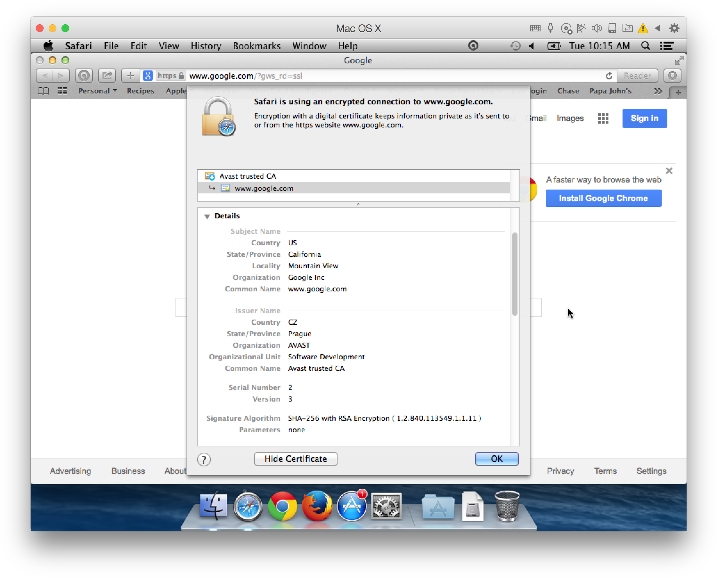The height and width of the screenshot is (578, 717).
Task: Open the Bookmarks menu
Action: (257, 45)
